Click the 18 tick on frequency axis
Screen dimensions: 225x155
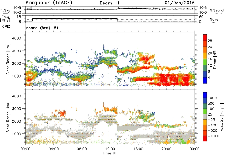click(19, 17)
